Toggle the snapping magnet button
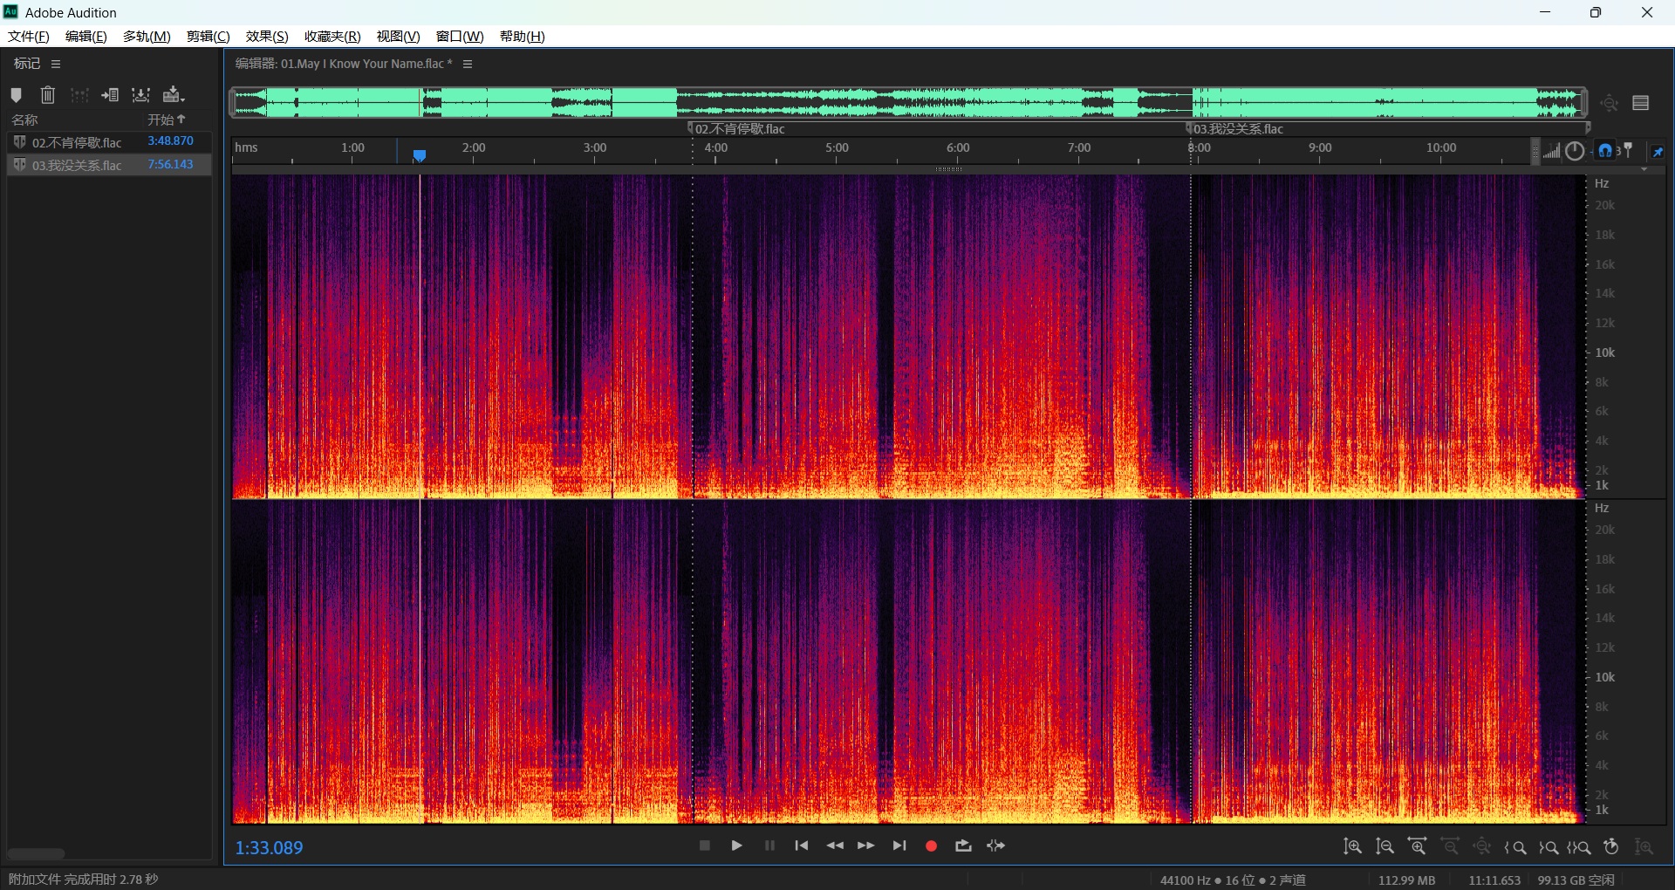Screen dimensions: 1675x890 (1605, 151)
